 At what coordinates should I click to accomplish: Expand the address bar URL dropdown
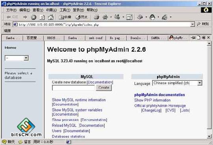[x=192, y=24]
